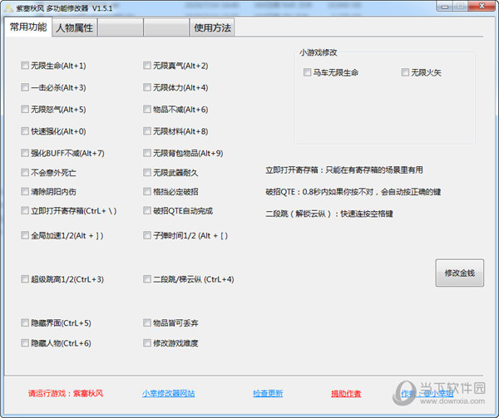The width and height of the screenshot is (499, 418).
Task: Toggle 无限体力(Alt+4) option
Action: pyautogui.click(x=147, y=87)
